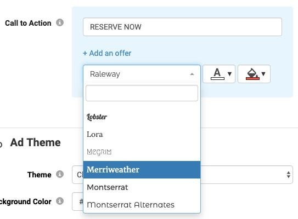Click the RESERVE NOW text field
The height and width of the screenshot is (219, 298).
(182, 27)
